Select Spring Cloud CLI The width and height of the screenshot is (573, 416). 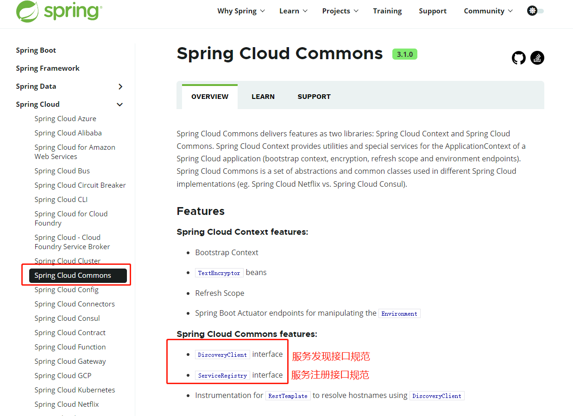click(61, 200)
